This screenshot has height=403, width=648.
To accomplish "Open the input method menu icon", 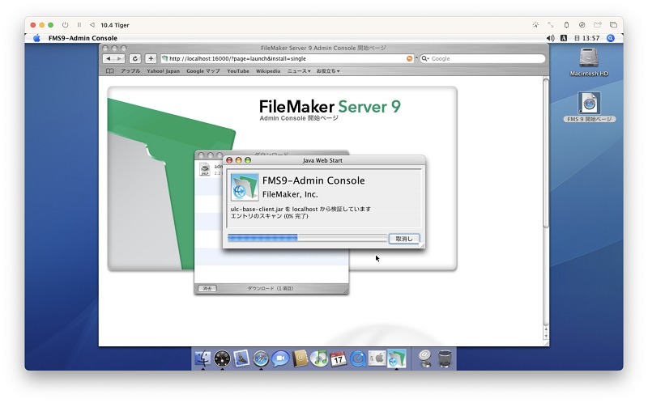I will (x=563, y=38).
